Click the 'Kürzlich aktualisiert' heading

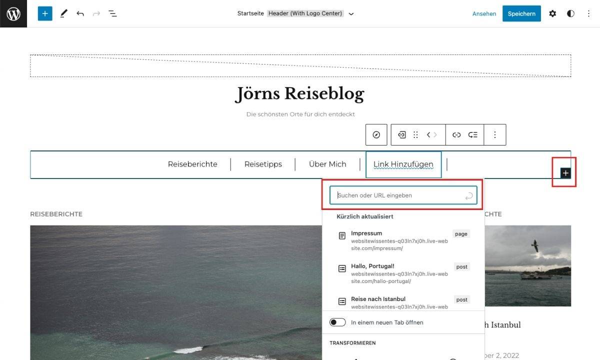click(365, 216)
